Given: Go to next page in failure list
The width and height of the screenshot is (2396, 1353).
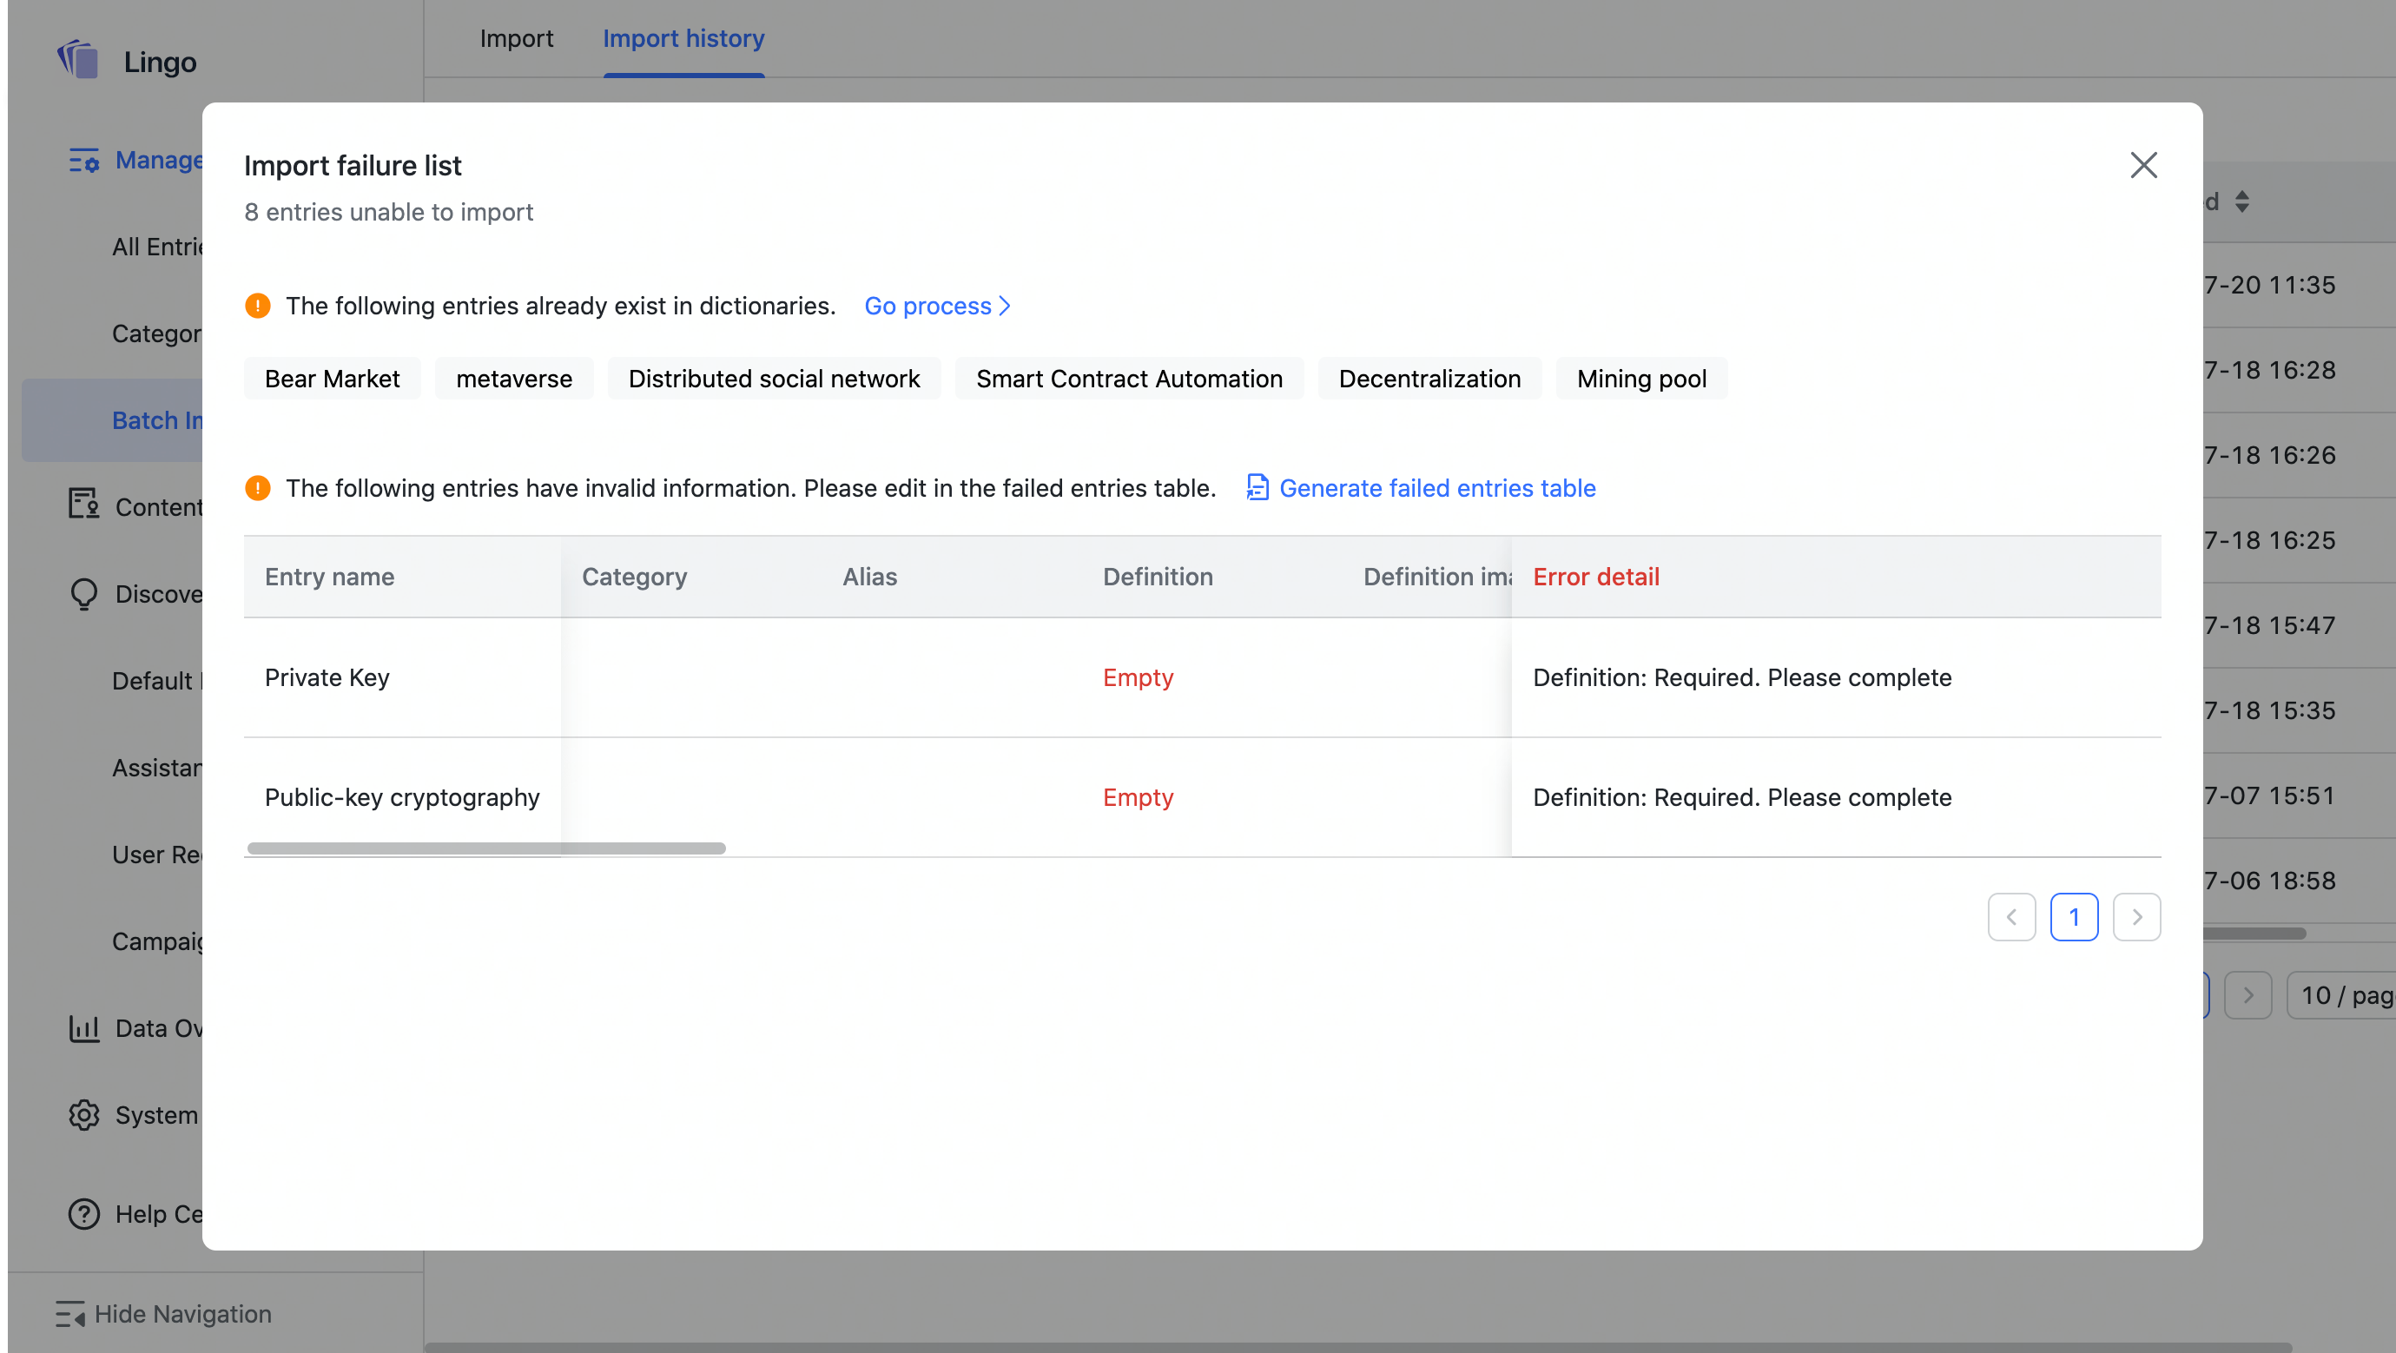Looking at the screenshot, I should (x=2135, y=917).
